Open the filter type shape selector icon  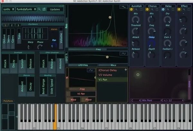124,7
